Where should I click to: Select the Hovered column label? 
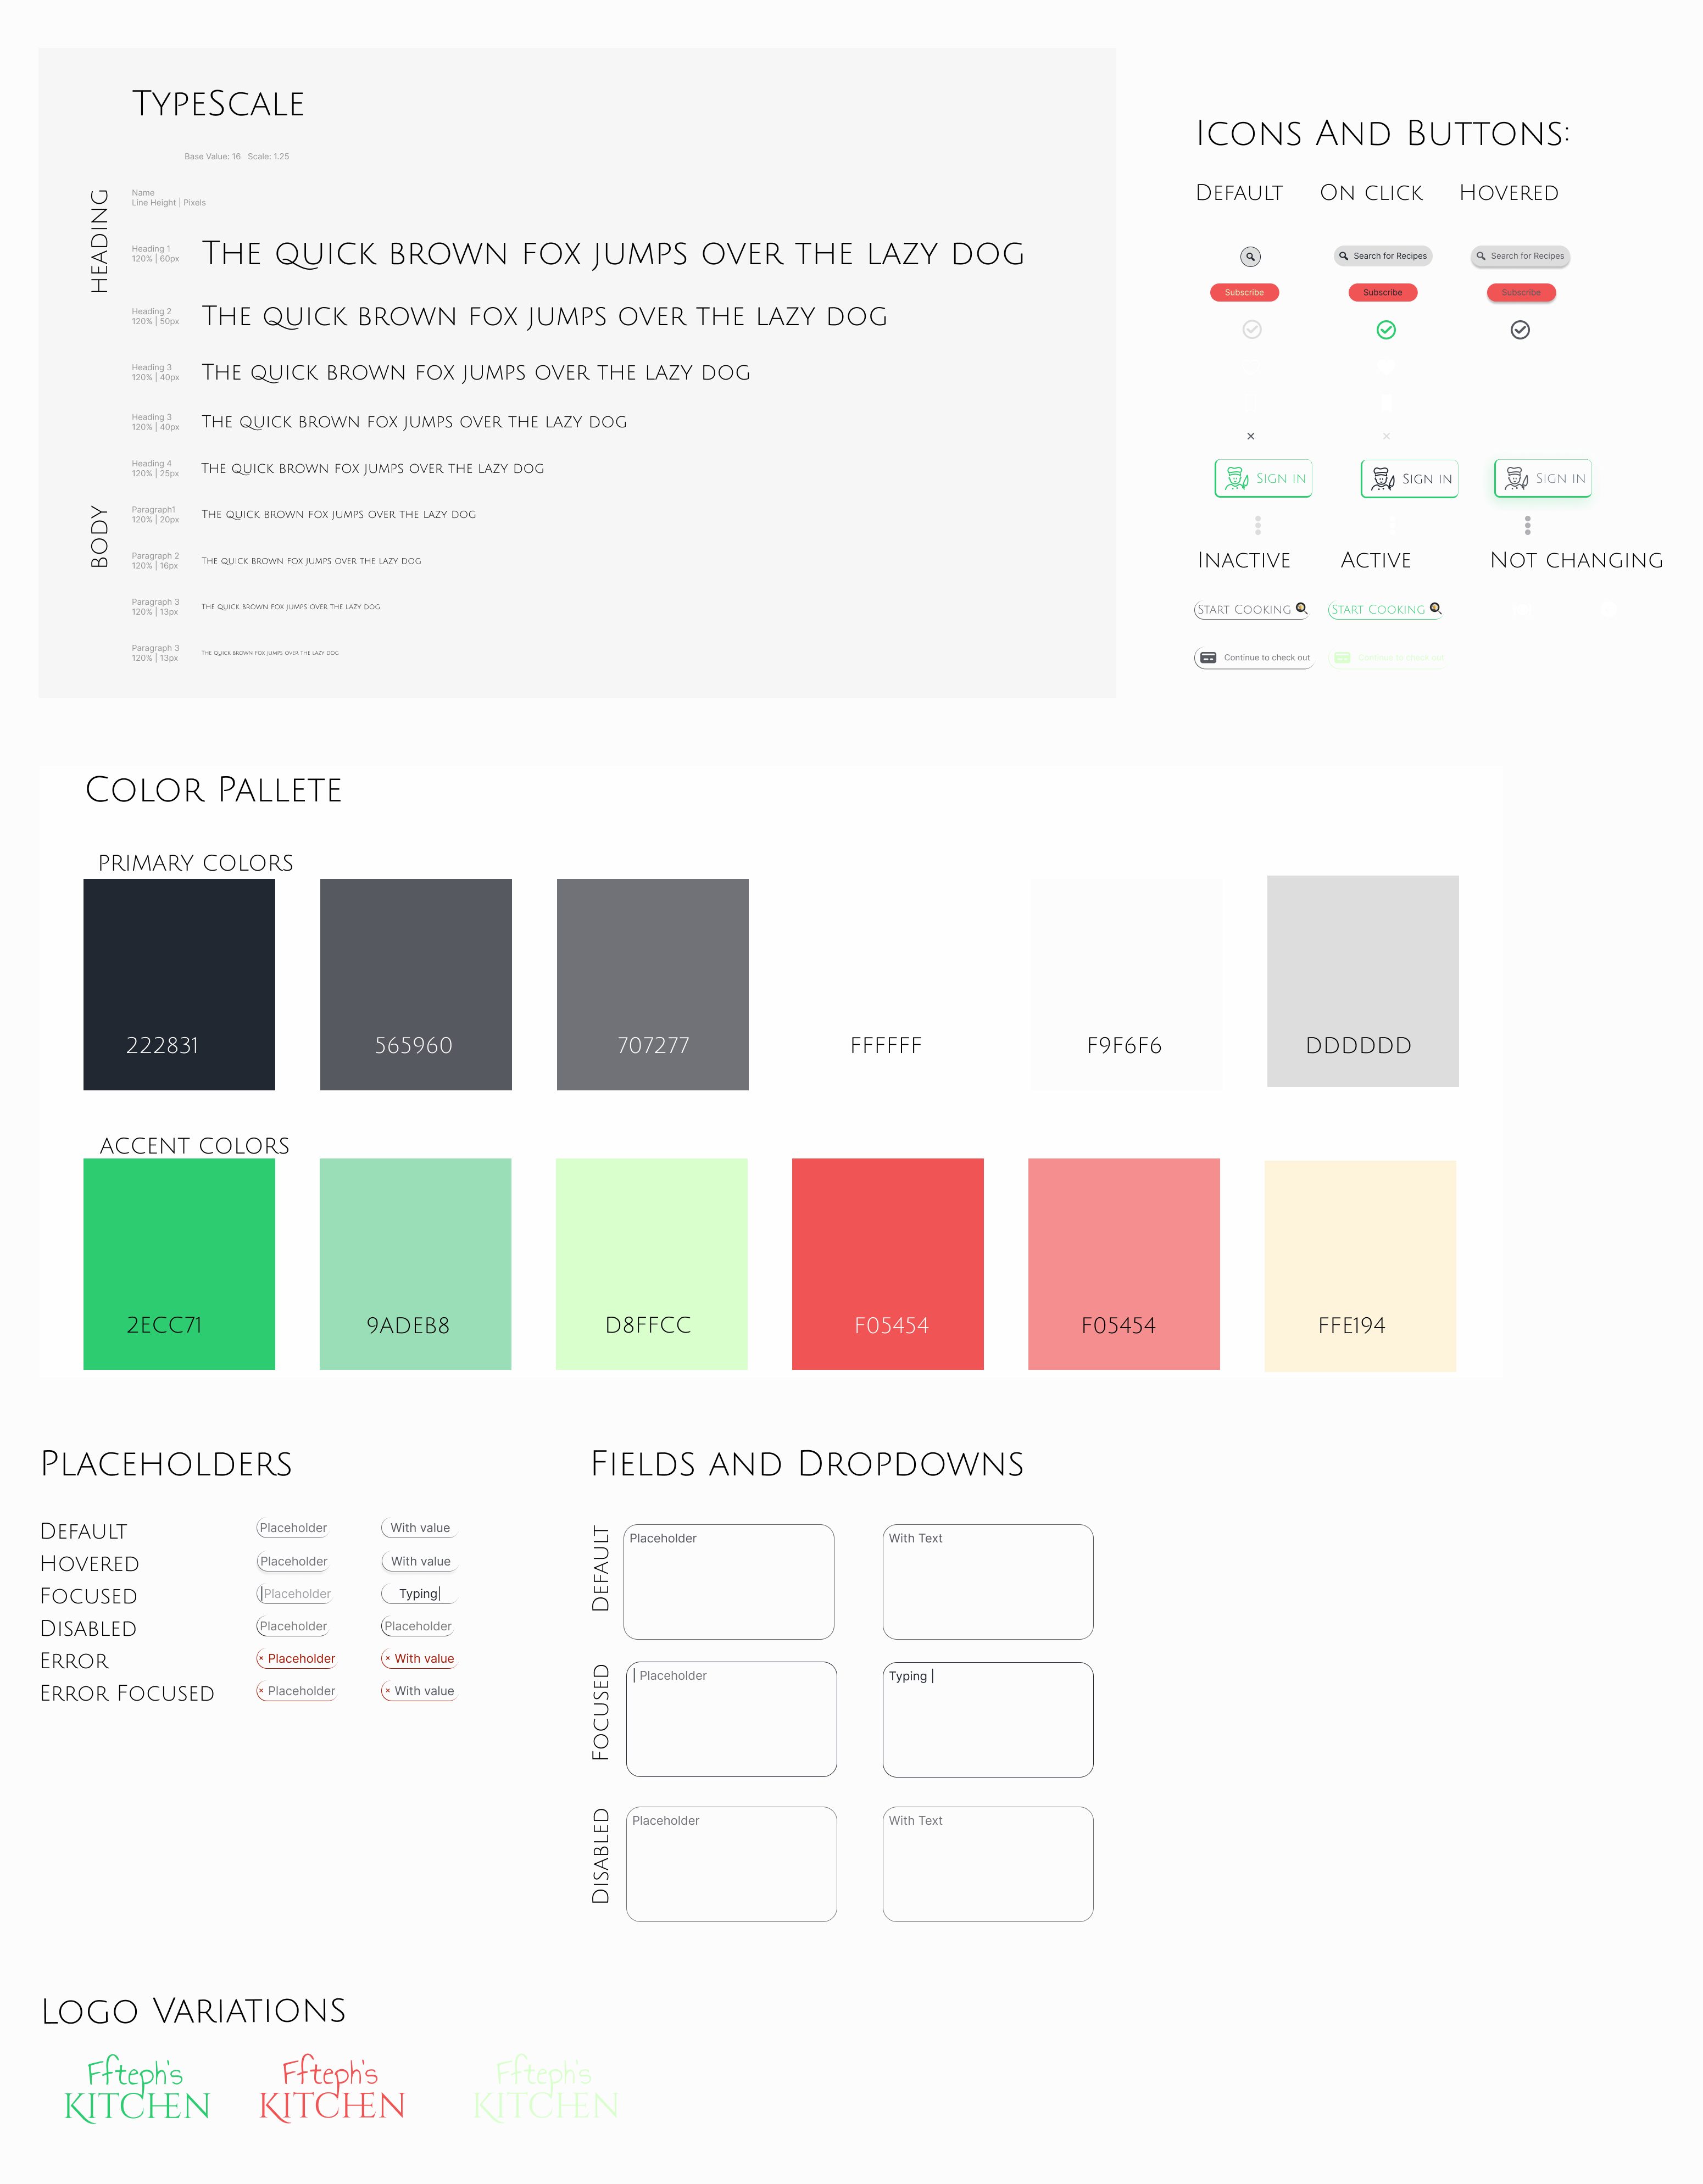1509,192
